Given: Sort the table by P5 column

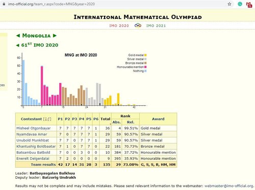Looking at the screenshot, I should tap(89, 119).
